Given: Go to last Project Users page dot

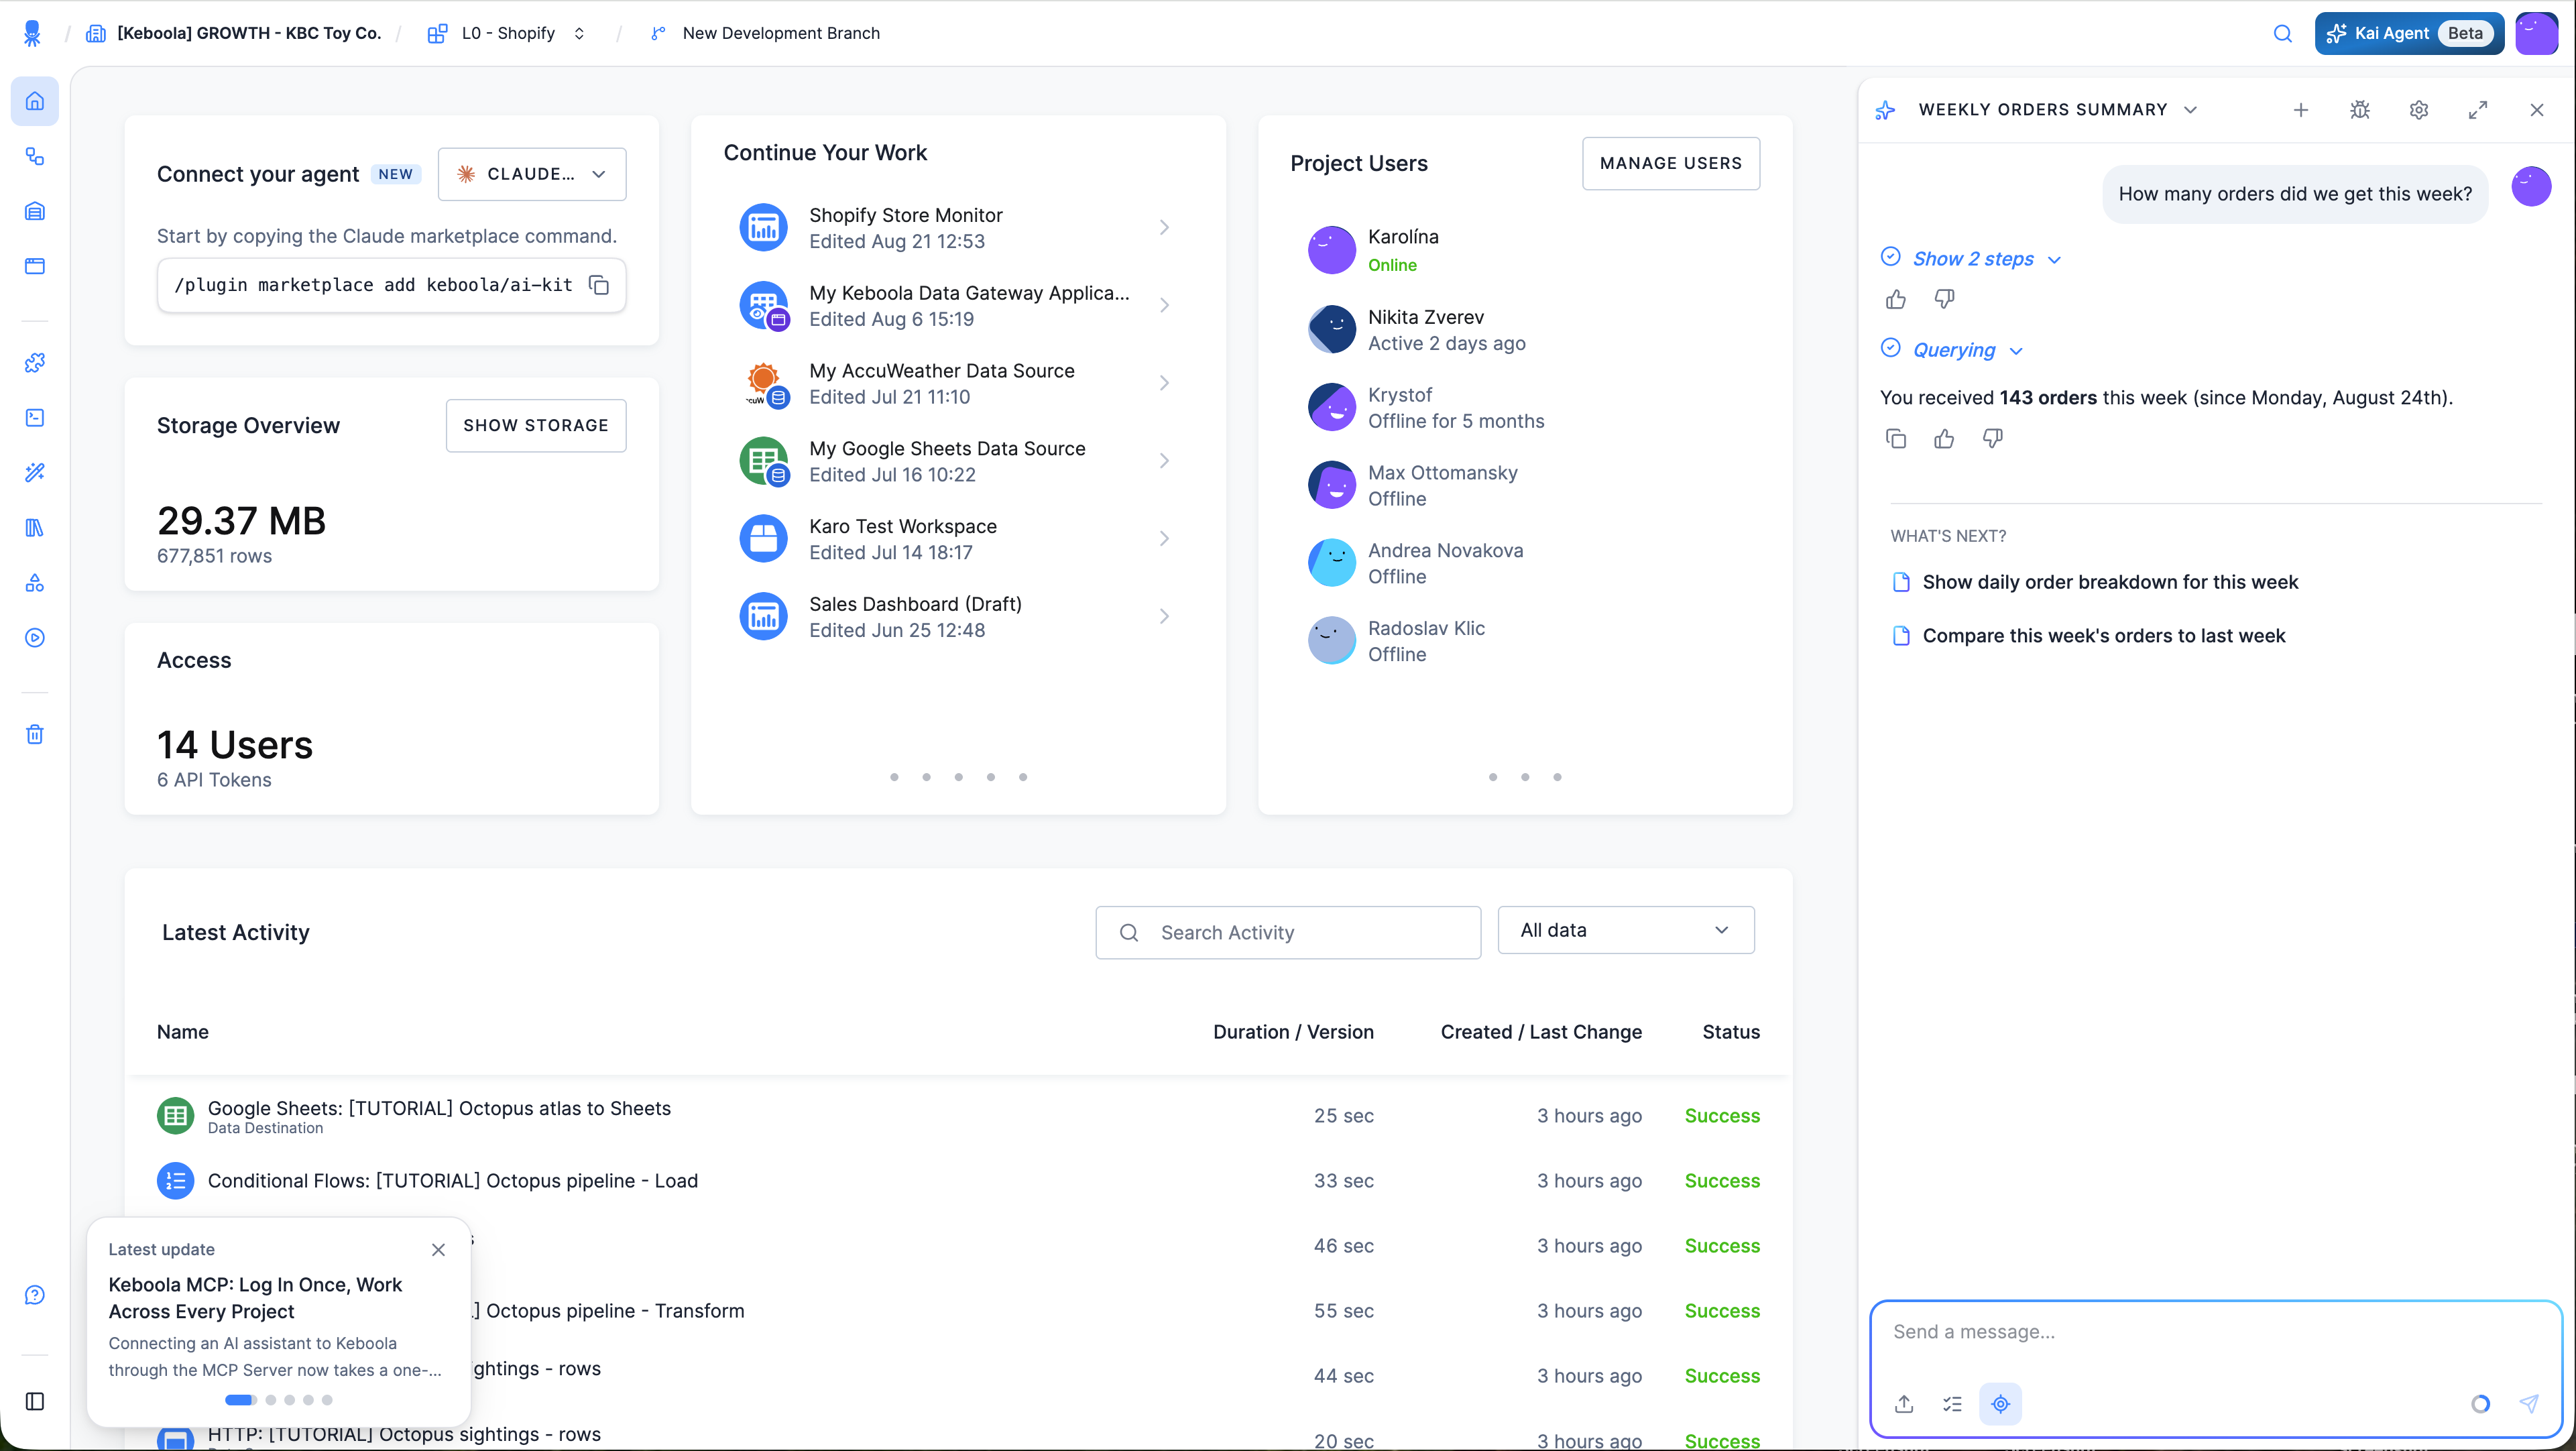Looking at the screenshot, I should coord(1557,777).
